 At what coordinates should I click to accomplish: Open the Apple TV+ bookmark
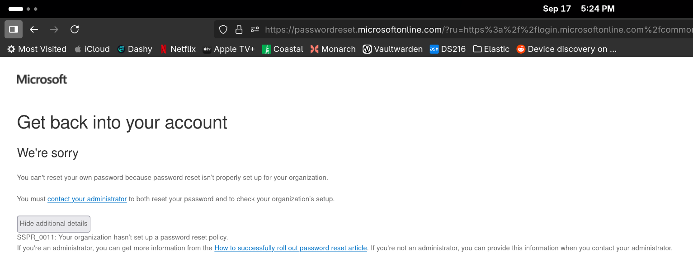pos(229,49)
